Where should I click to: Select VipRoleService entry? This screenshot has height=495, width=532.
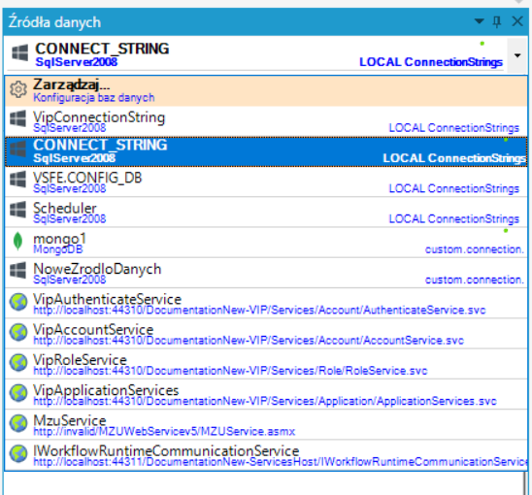point(266,364)
